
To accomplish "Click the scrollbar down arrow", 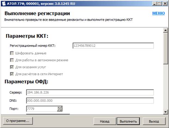I will pos(165,112).
